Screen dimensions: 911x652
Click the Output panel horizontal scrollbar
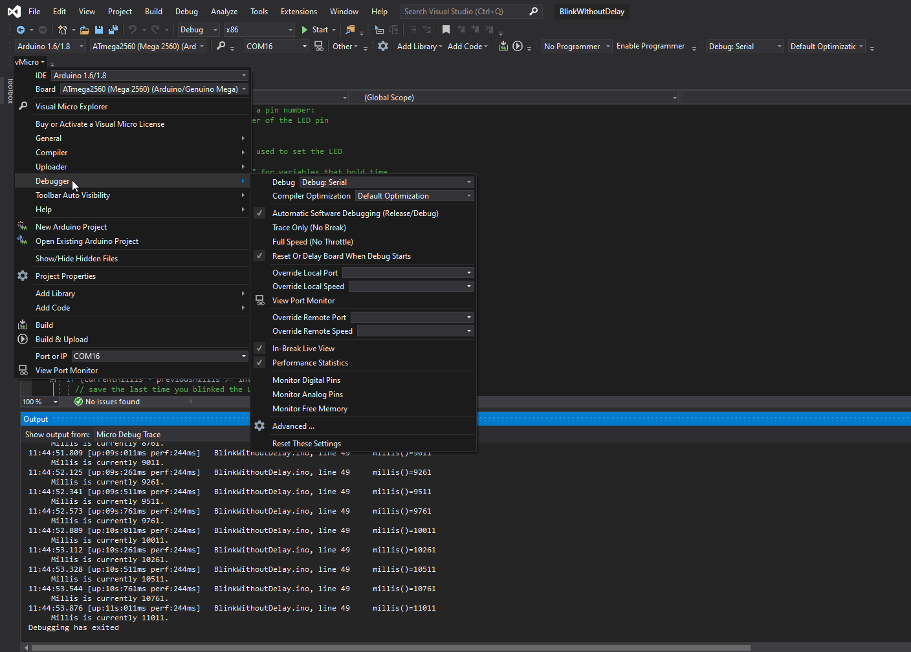(x=391, y=647)
